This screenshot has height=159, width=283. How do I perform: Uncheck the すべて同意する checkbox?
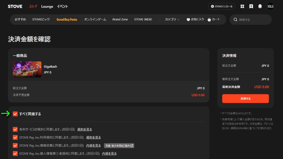[15, 114]
